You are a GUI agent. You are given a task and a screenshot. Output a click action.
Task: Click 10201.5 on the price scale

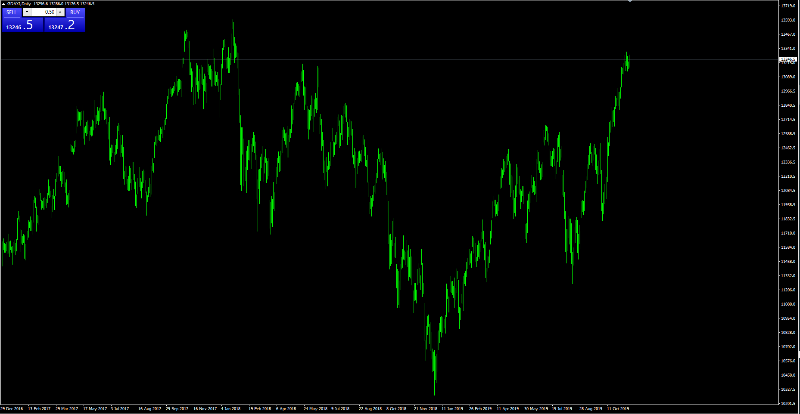[788, 404]
